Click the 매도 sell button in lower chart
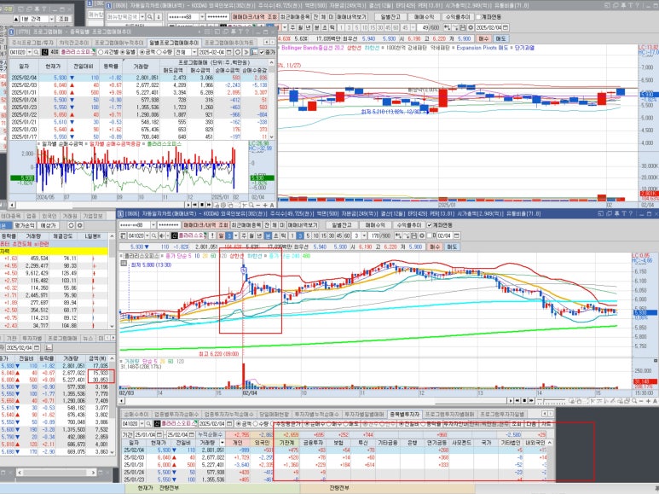The image size is (659, 494). coord(452,247)
